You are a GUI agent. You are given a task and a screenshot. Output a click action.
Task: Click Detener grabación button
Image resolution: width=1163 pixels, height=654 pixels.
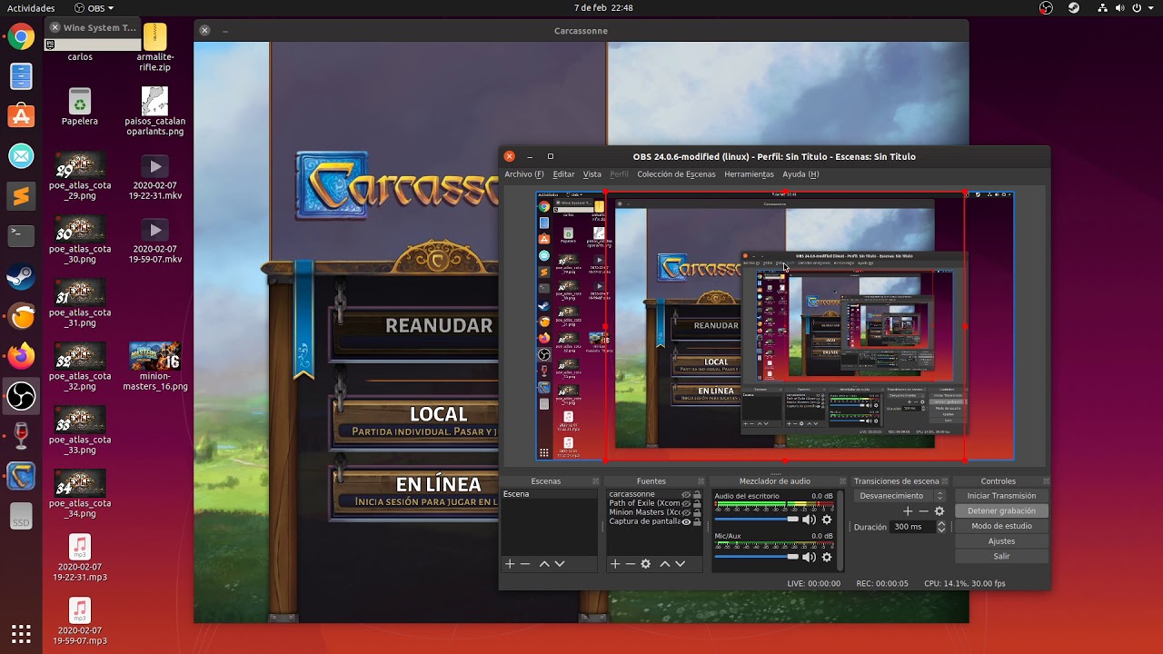1001,511
